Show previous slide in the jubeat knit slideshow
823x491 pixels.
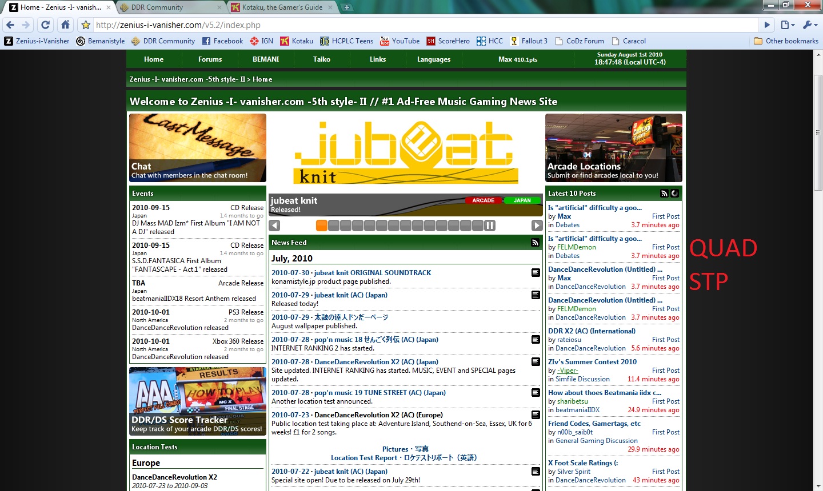[x=274, y=226]
